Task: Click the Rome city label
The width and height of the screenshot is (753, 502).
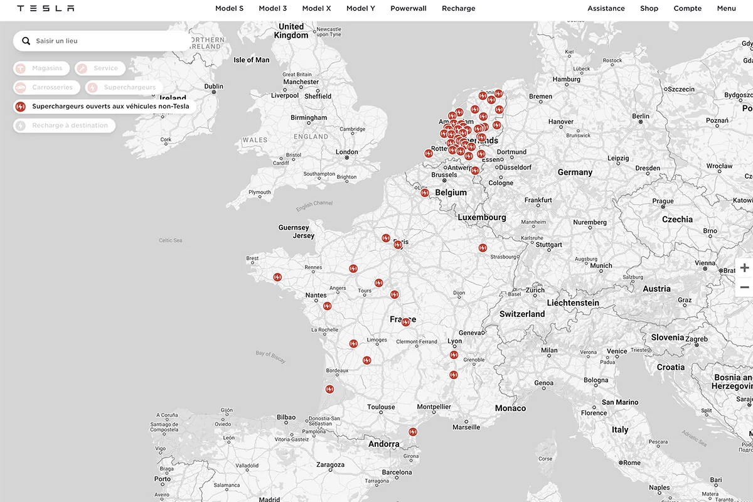Action: (x=632, y=462)
